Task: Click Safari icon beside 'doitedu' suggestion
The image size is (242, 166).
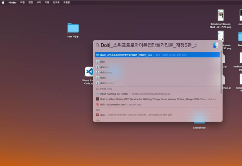Action: (x=97, y=67)
